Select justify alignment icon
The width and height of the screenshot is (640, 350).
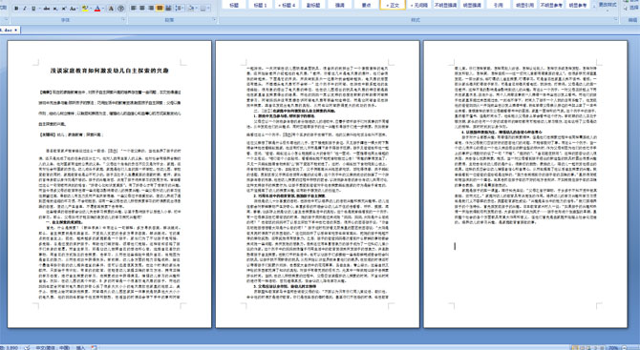click(x=160, y=9)
